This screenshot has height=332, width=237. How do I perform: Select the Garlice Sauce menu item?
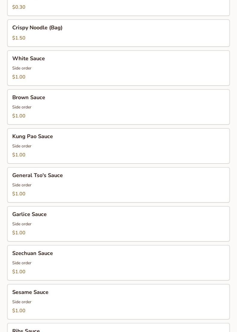(29, 214)
